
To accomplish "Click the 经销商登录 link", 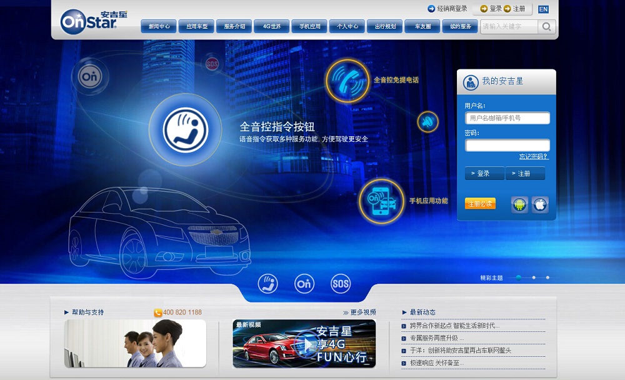I will pyautogui.click(x=452, y=9).
